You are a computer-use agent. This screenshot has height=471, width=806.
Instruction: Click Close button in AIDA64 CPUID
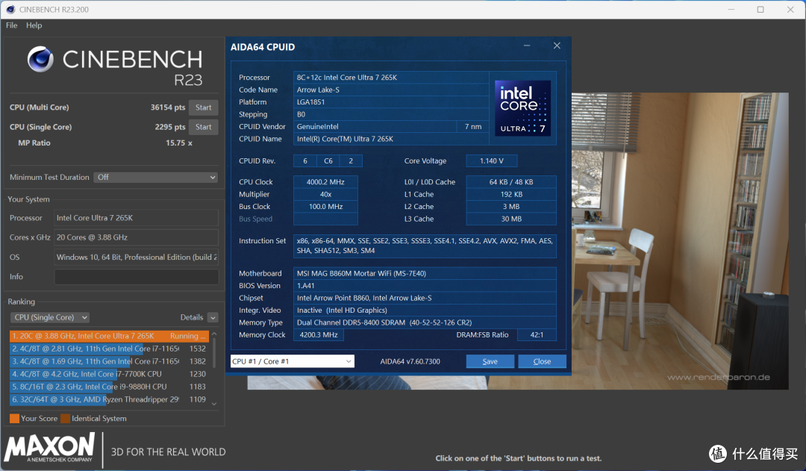(543, 361)
